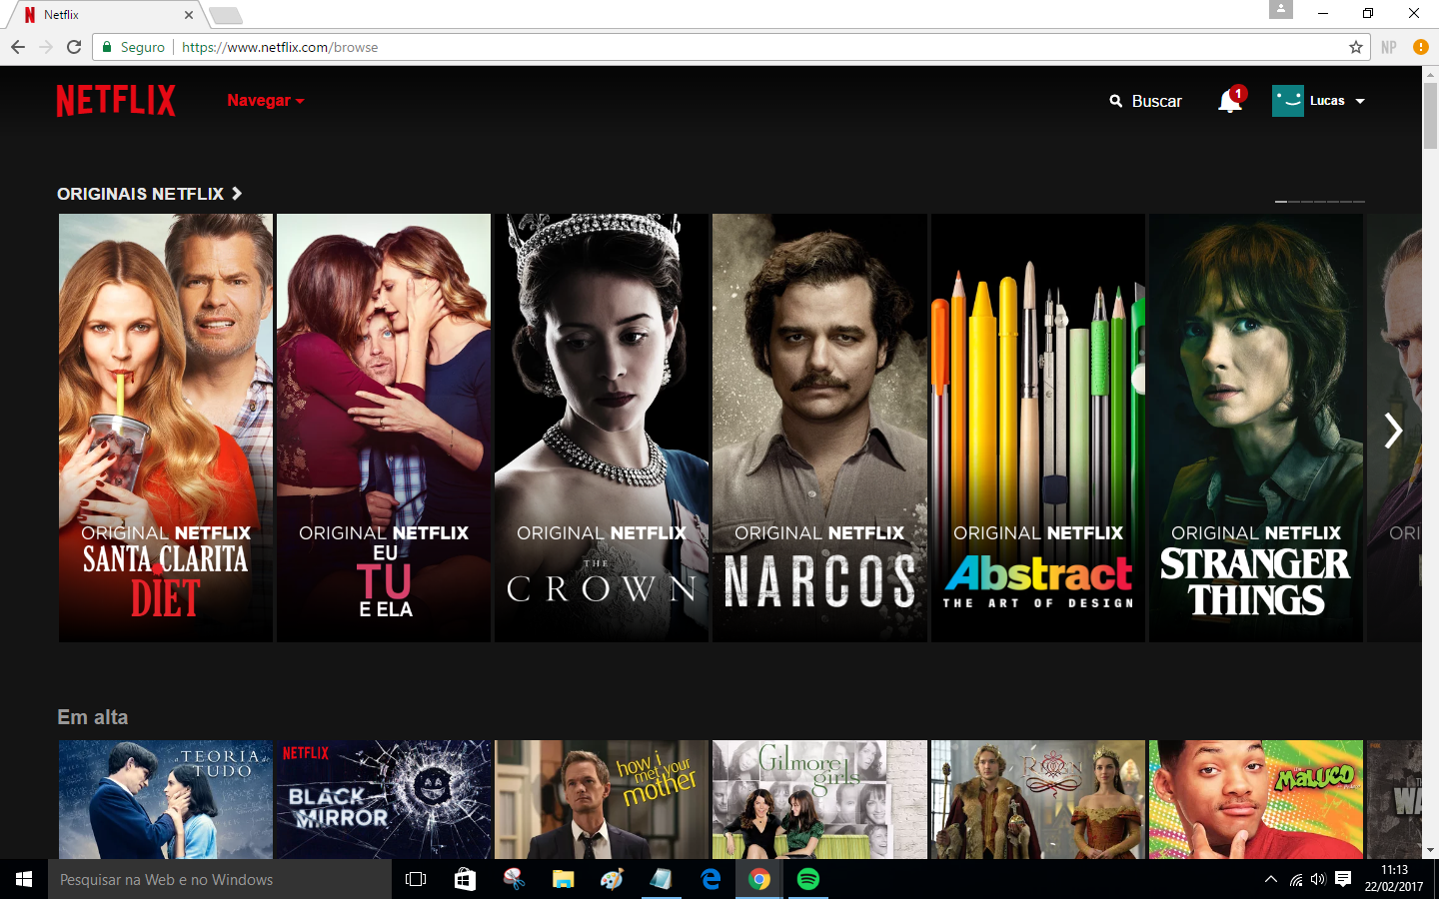Viewport: 1439px width, 899px height.
Task: Launch the Windows Store from taskbar
Action: [x=465, y=879]
